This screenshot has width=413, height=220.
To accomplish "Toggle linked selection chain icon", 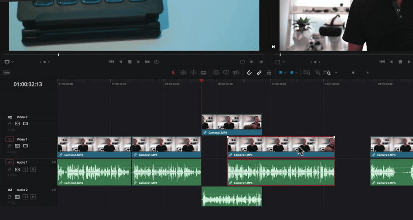I will coord(259,73).
